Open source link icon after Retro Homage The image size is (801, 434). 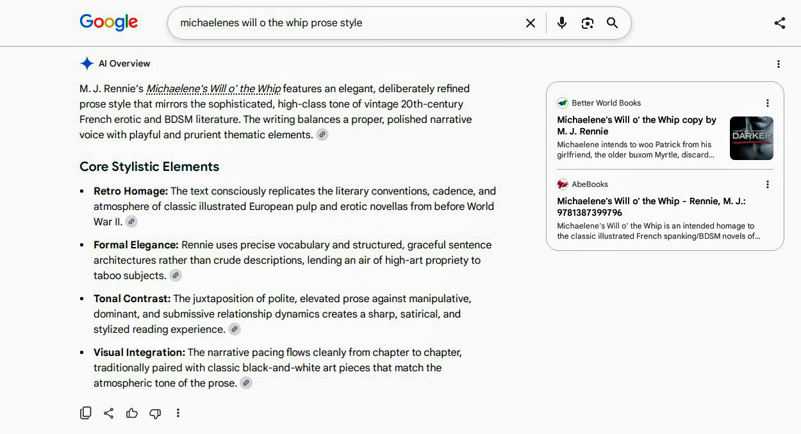click(131, 221)
